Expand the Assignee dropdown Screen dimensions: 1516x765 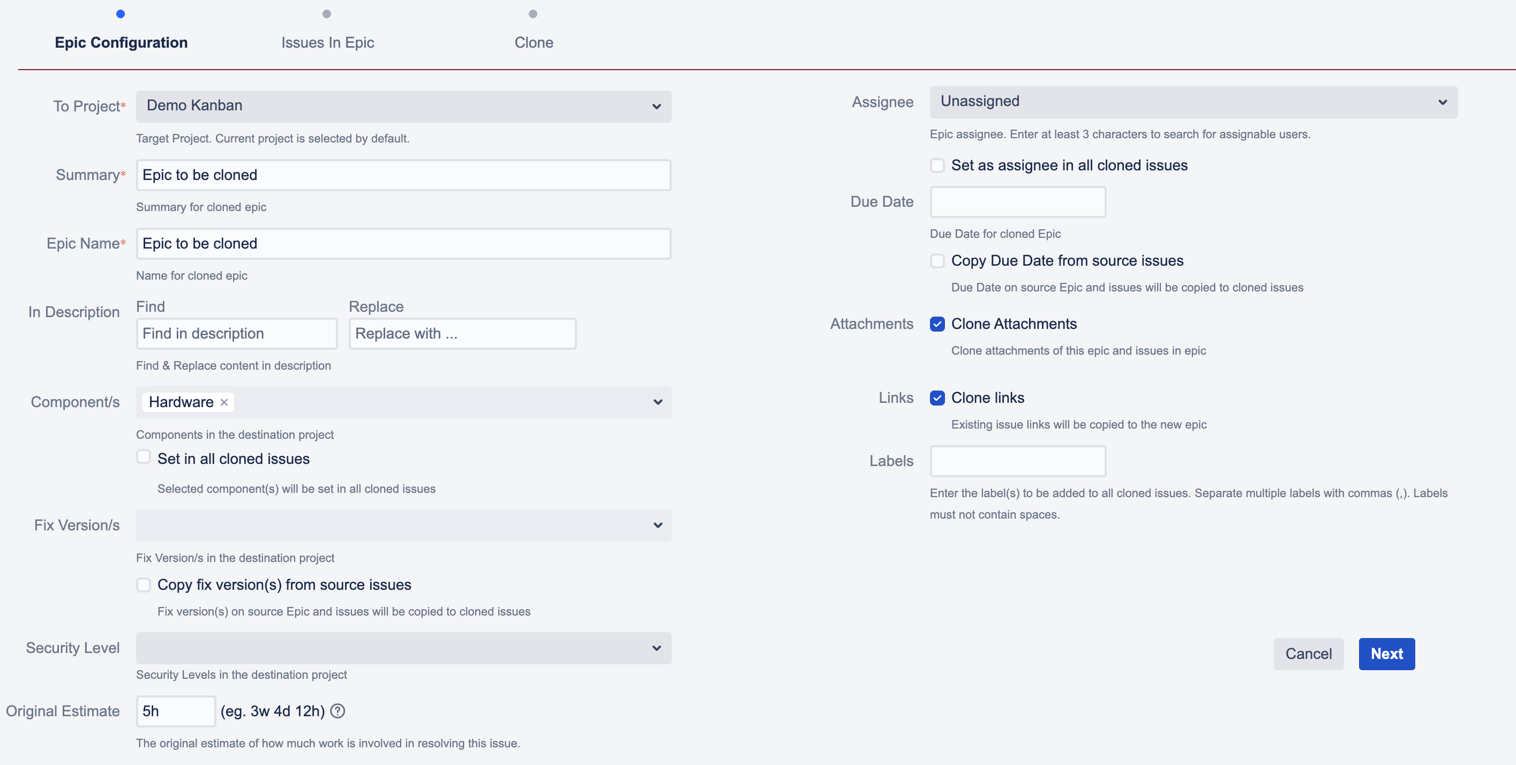click(1193, 102)
